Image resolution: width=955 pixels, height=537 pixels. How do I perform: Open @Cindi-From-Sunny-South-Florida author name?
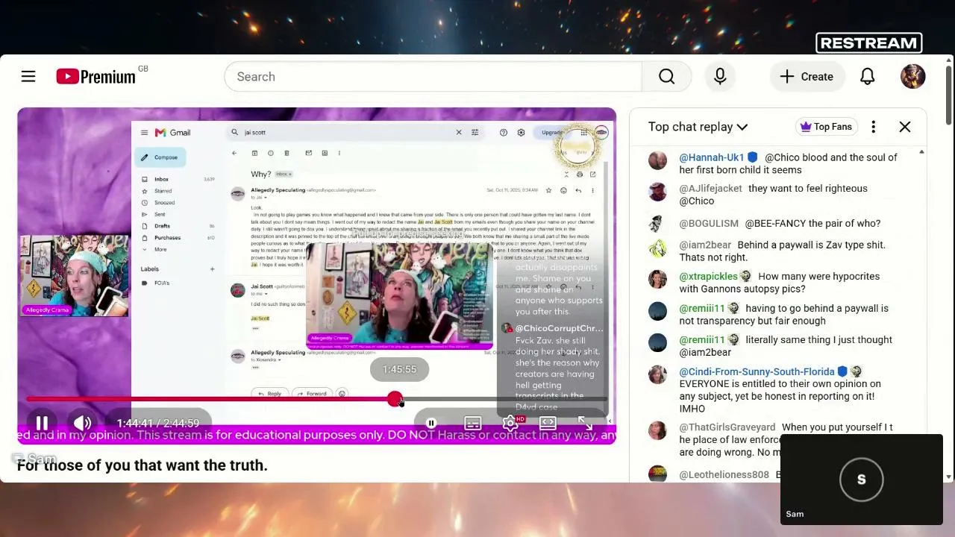[x=757, y=371]
